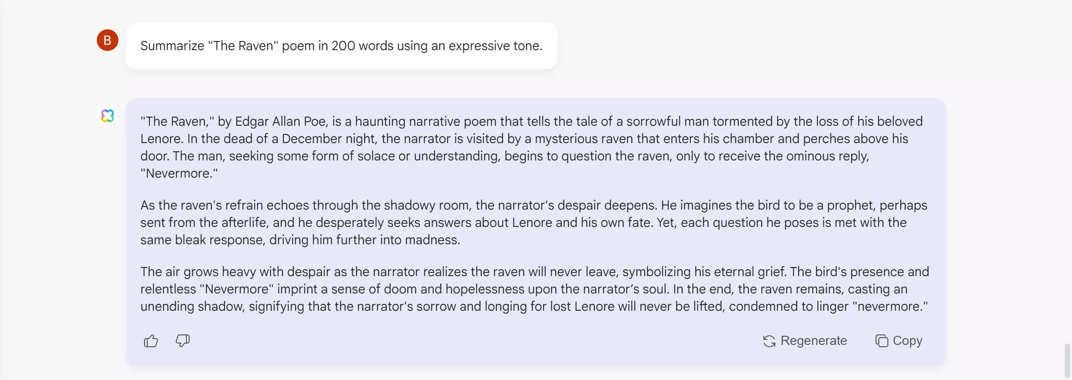This screenshot has height=380, width=1072.
Task: Click the AI assistant's colorful clover logo
Action: [x=108, y=116]
